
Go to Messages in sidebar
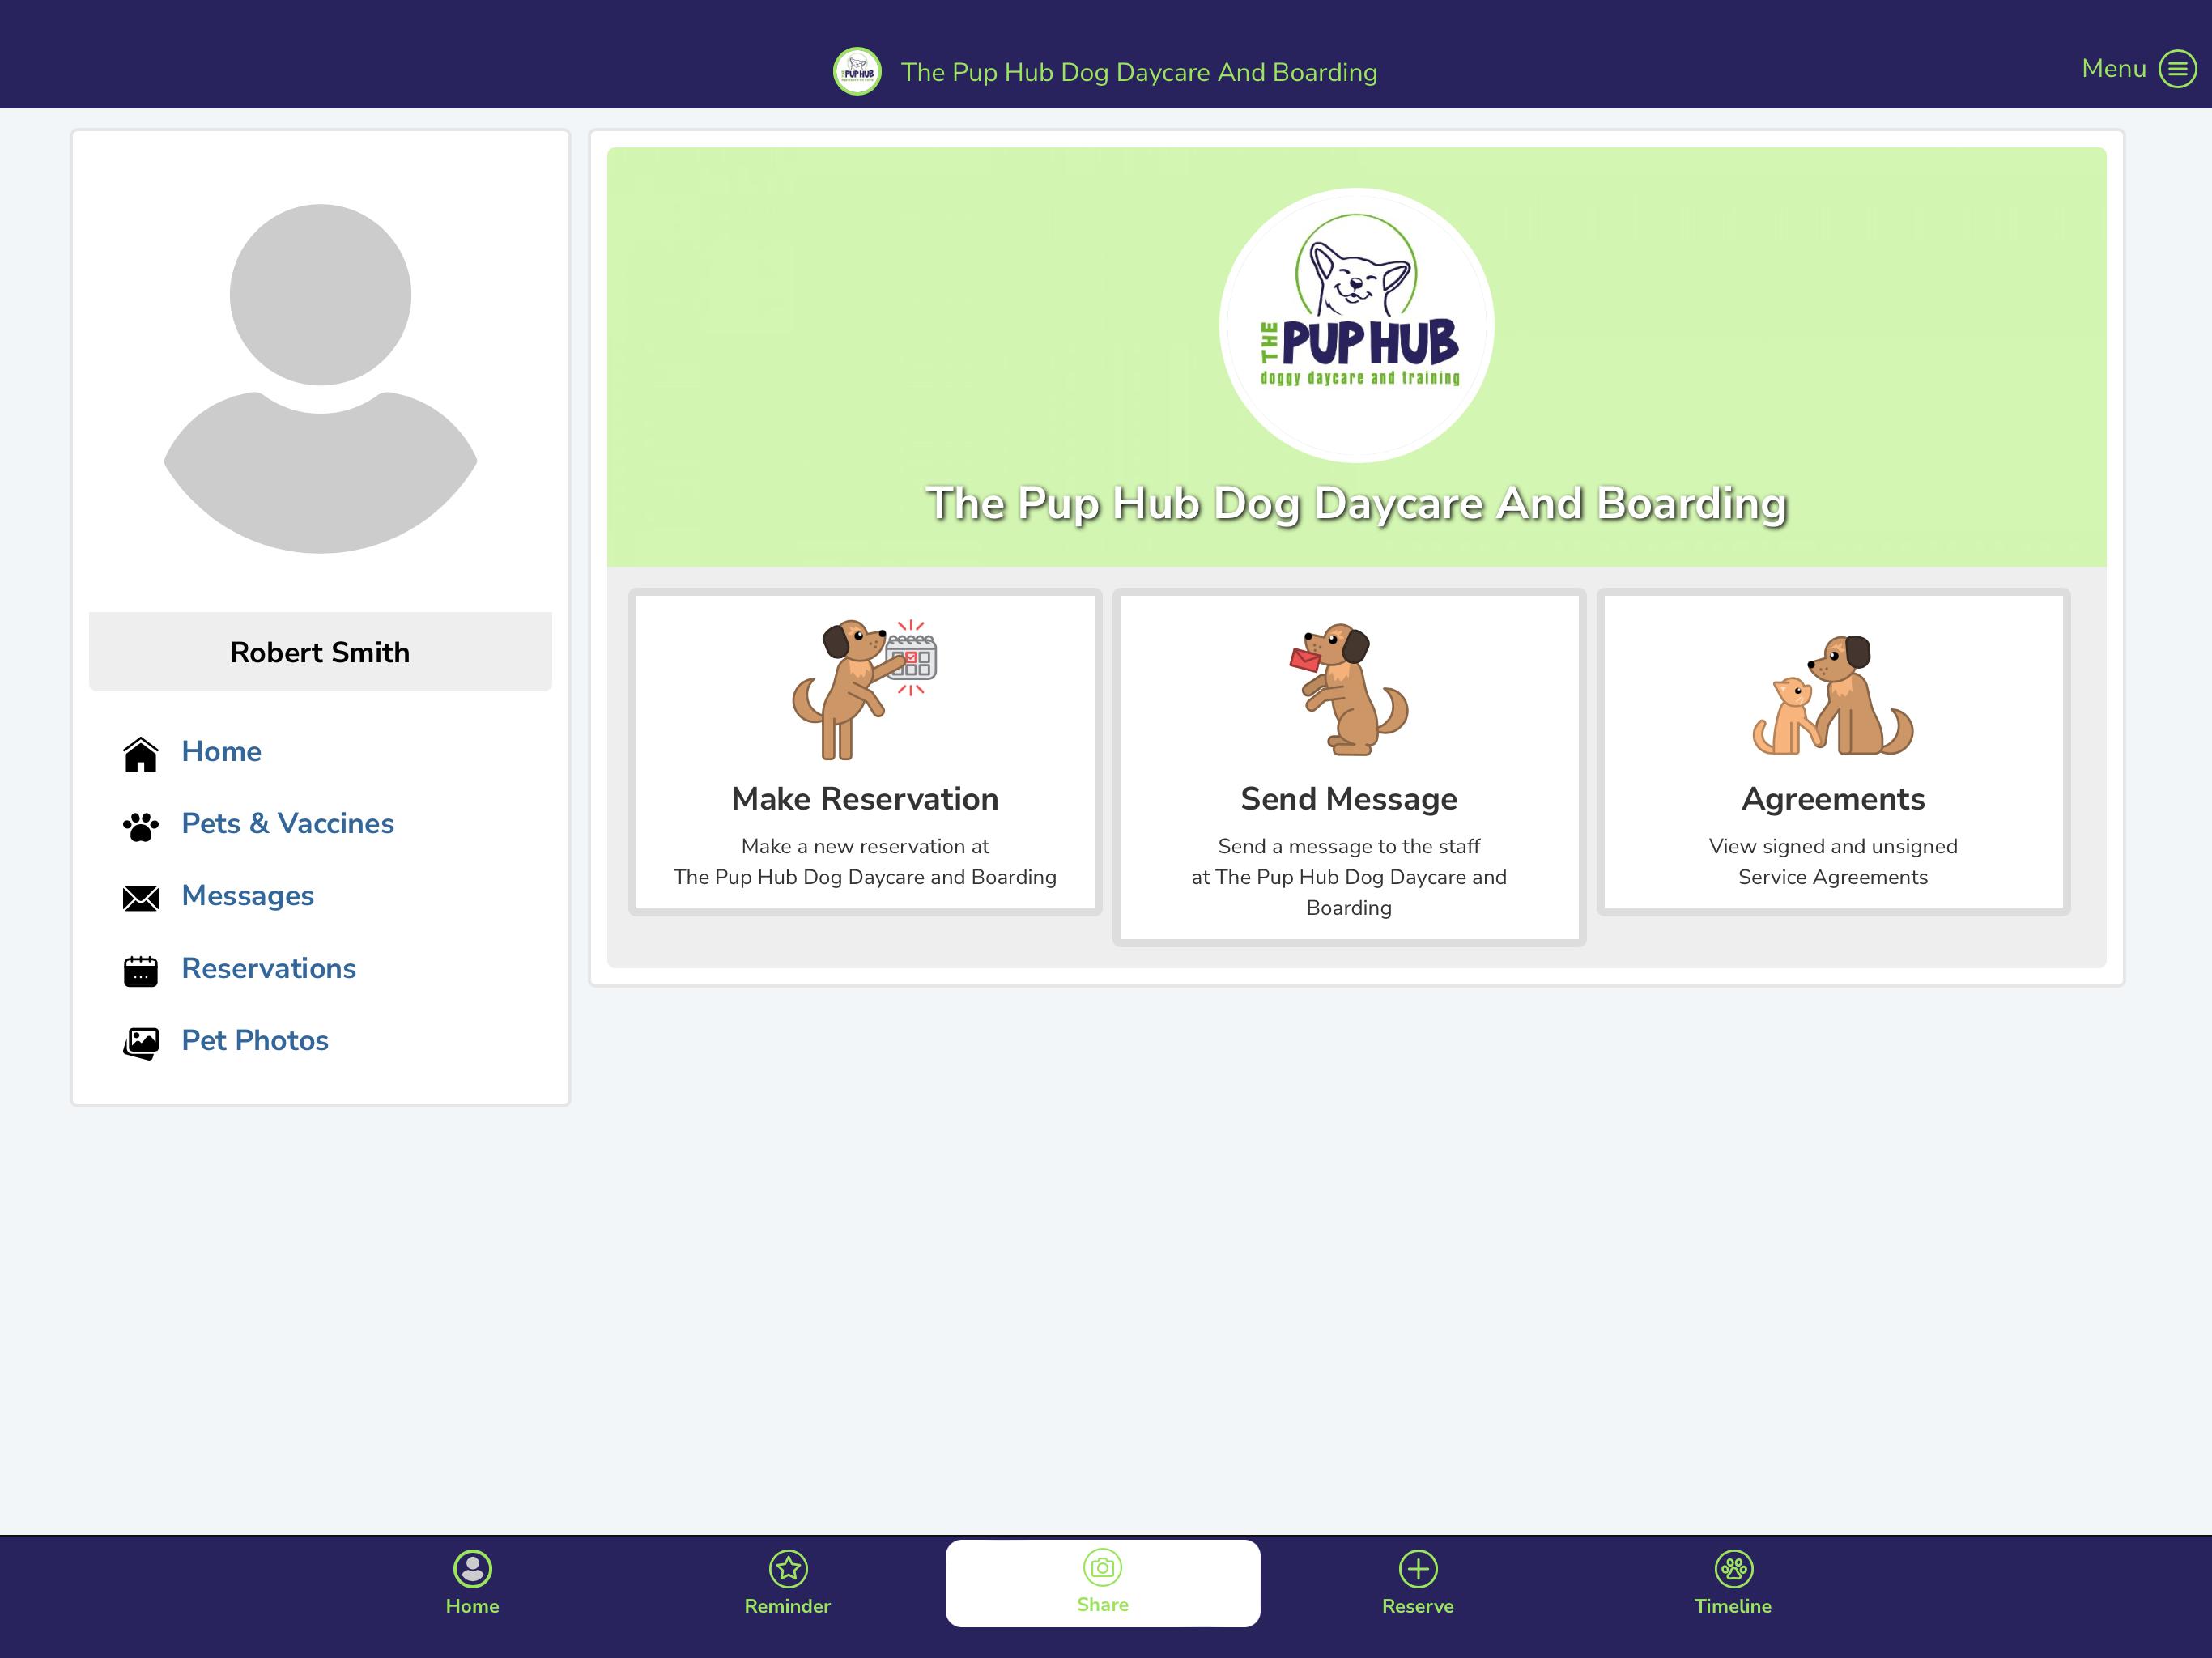point(248,895)
